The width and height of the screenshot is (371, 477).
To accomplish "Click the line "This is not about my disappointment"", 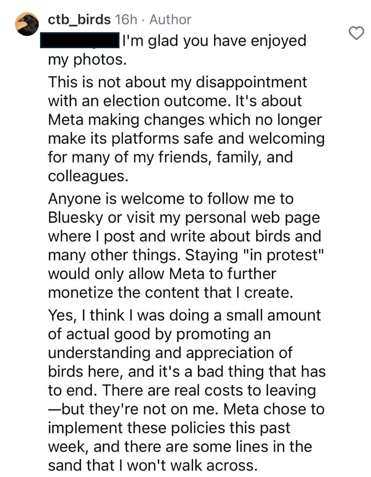I will tap(177, 83).
